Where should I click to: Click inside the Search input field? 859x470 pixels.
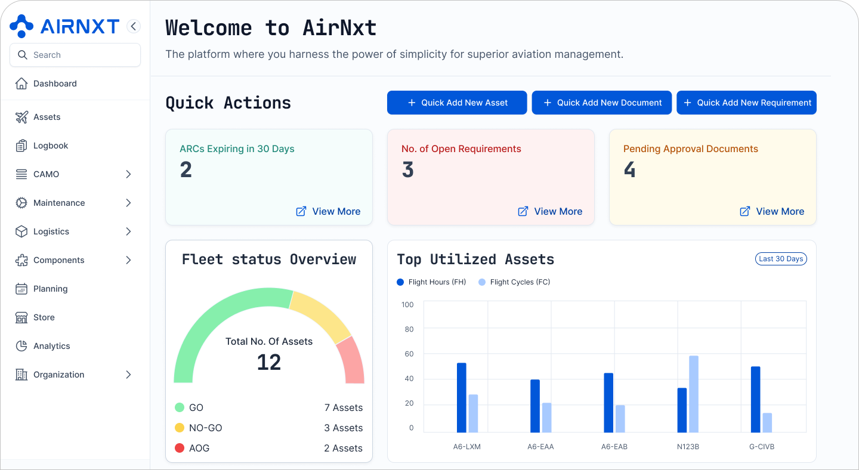coord(75,54)
